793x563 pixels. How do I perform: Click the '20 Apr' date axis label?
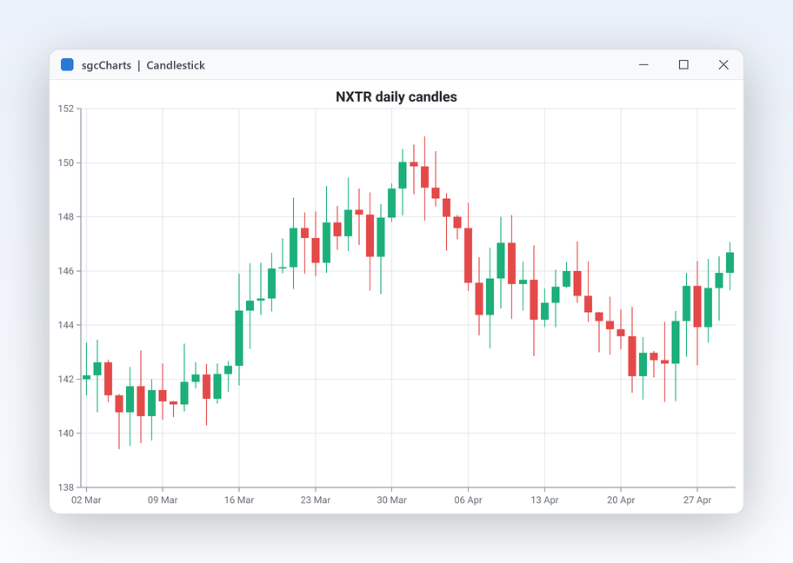click(x=621, y=500)
